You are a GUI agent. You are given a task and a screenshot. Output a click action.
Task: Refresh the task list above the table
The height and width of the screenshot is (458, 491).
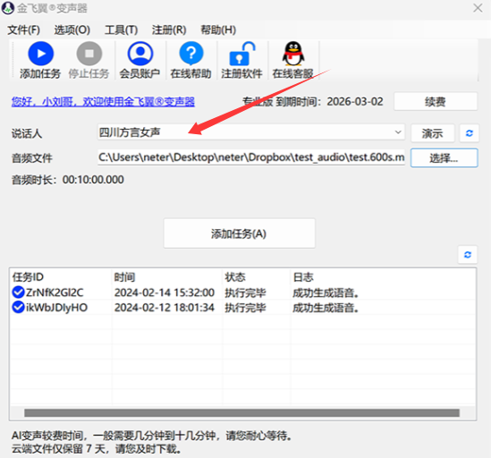coord(468,255)
